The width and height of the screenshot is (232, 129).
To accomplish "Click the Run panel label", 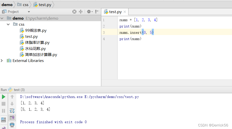I will click(4, 90).
